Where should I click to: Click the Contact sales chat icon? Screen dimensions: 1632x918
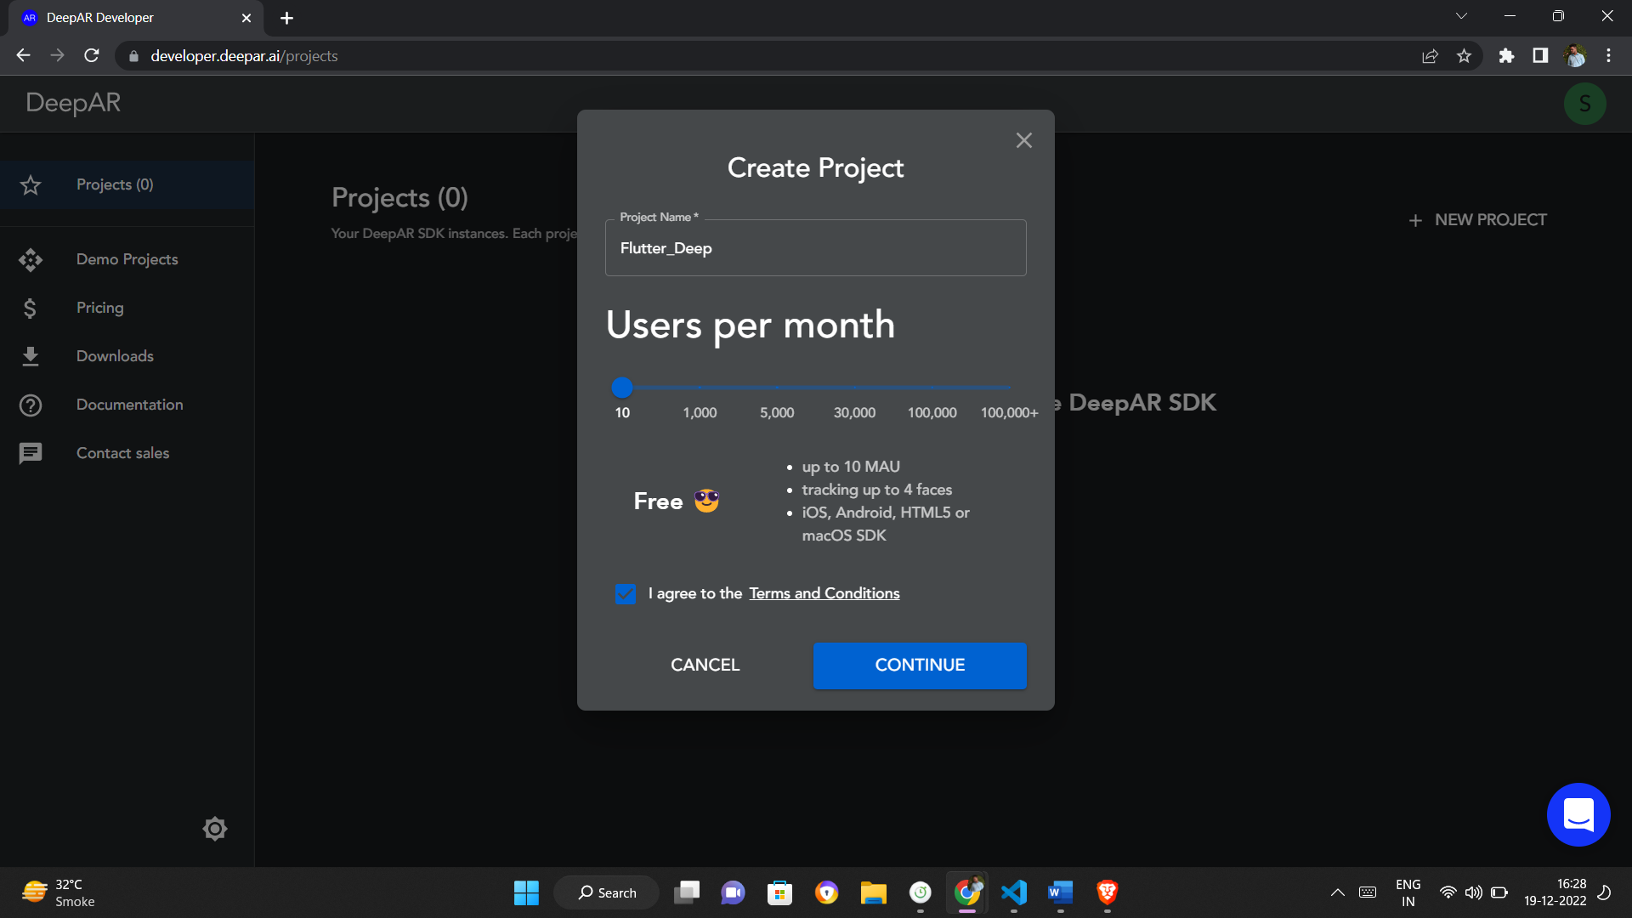tap(31, 453)
